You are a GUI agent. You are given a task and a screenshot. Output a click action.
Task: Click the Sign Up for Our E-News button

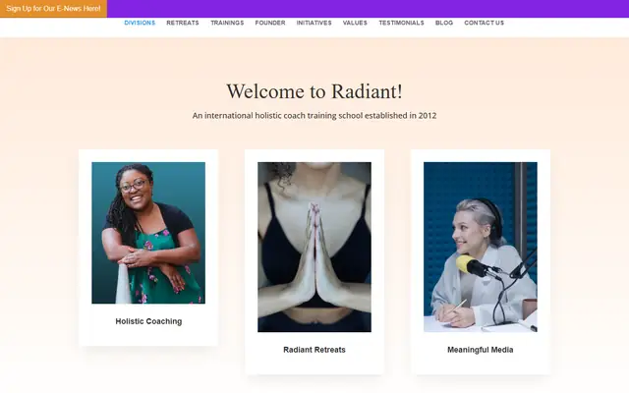click(x=53, y=9)
